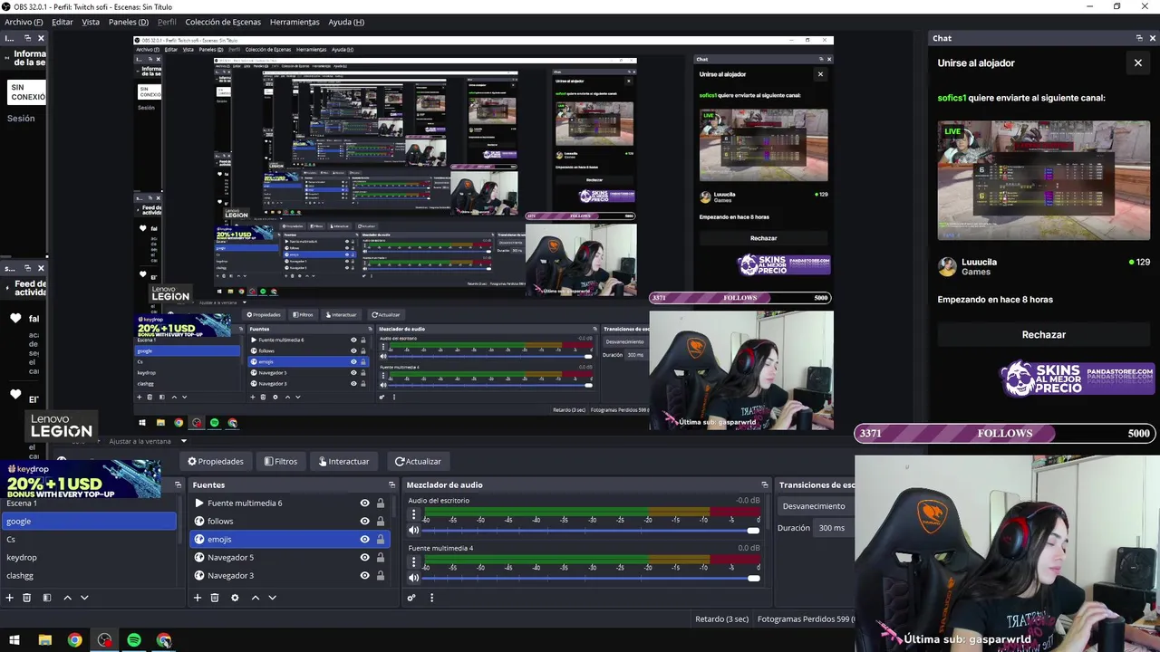Click the Fotogramas Perdidos status entry
Viewport: 1160px width, 652px height.
pos(805,619)
